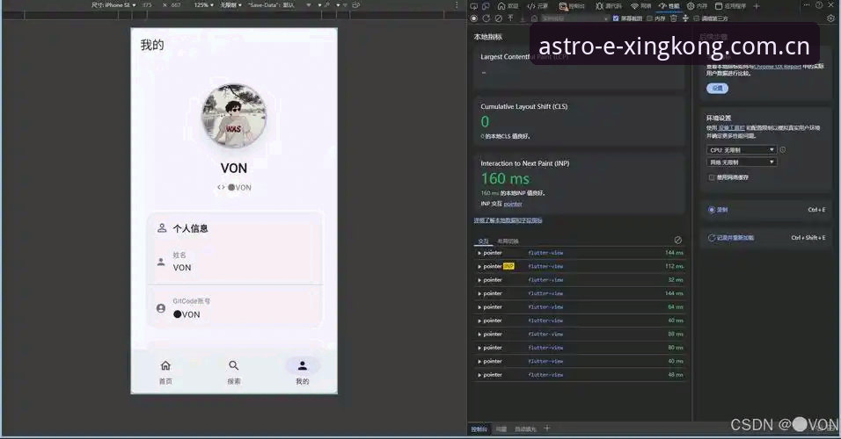Expand the first pointer interaction row
841x439 pixels.
tap(580, 253)
